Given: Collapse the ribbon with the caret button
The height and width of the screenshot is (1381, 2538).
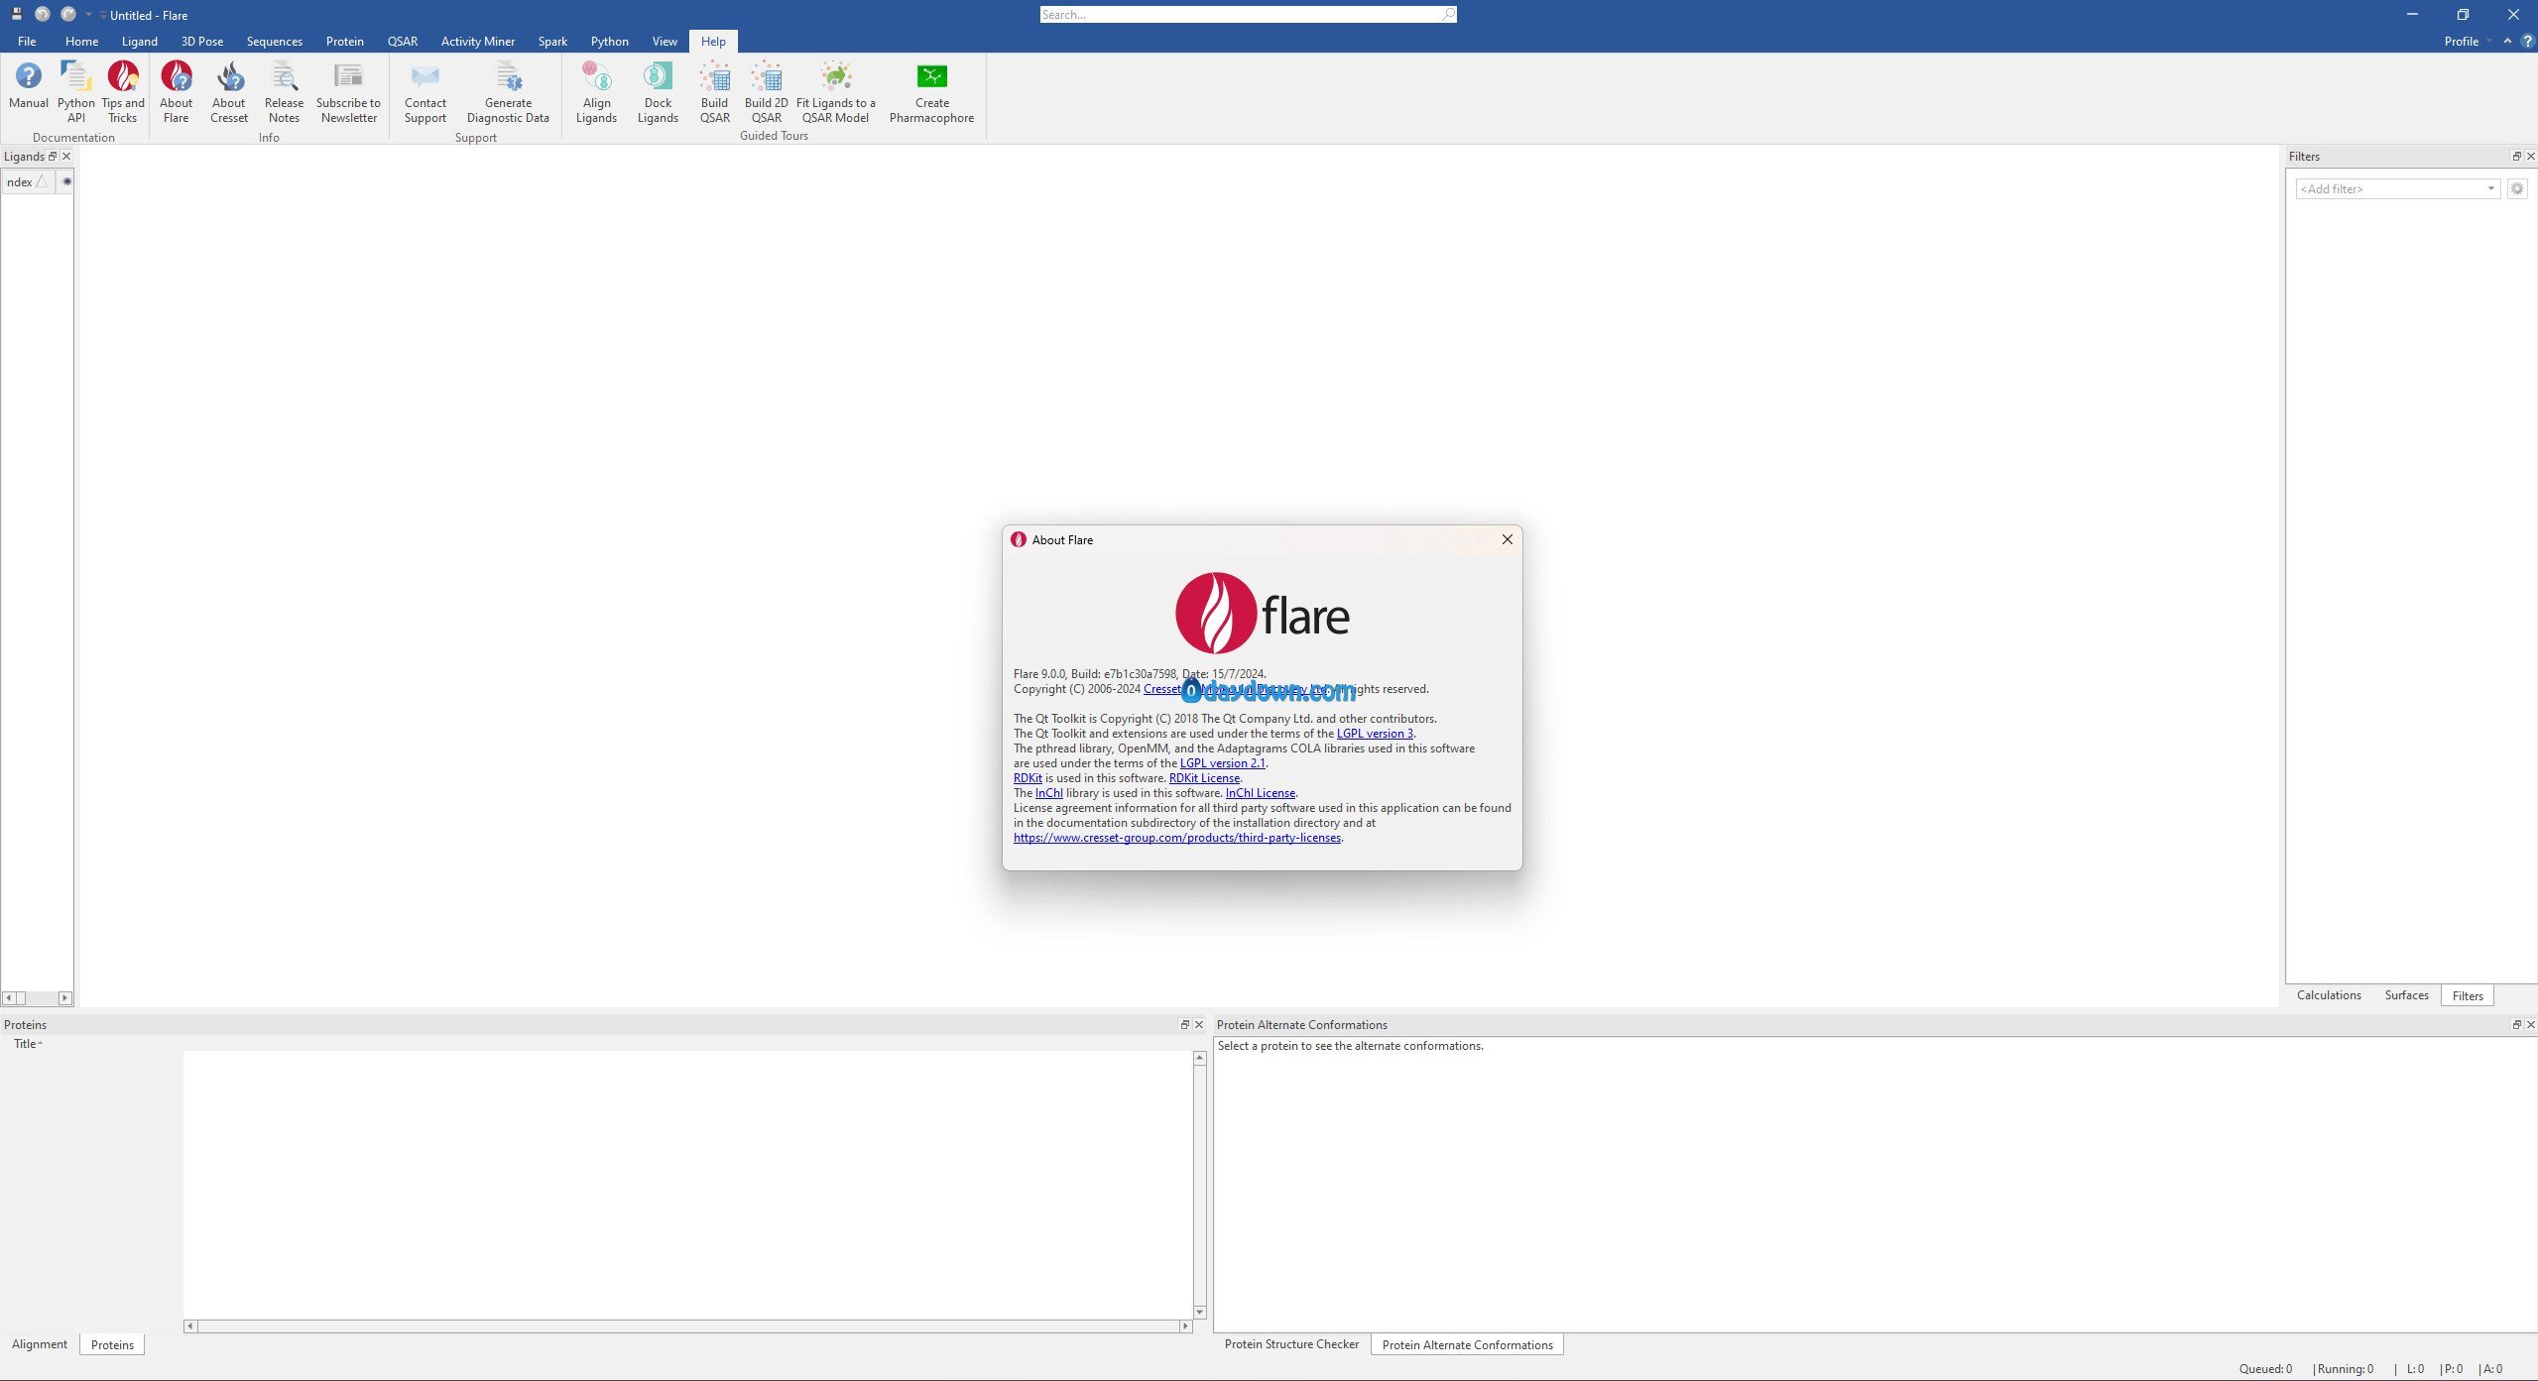Looking at the screenshot, I should pos(2507,41).
